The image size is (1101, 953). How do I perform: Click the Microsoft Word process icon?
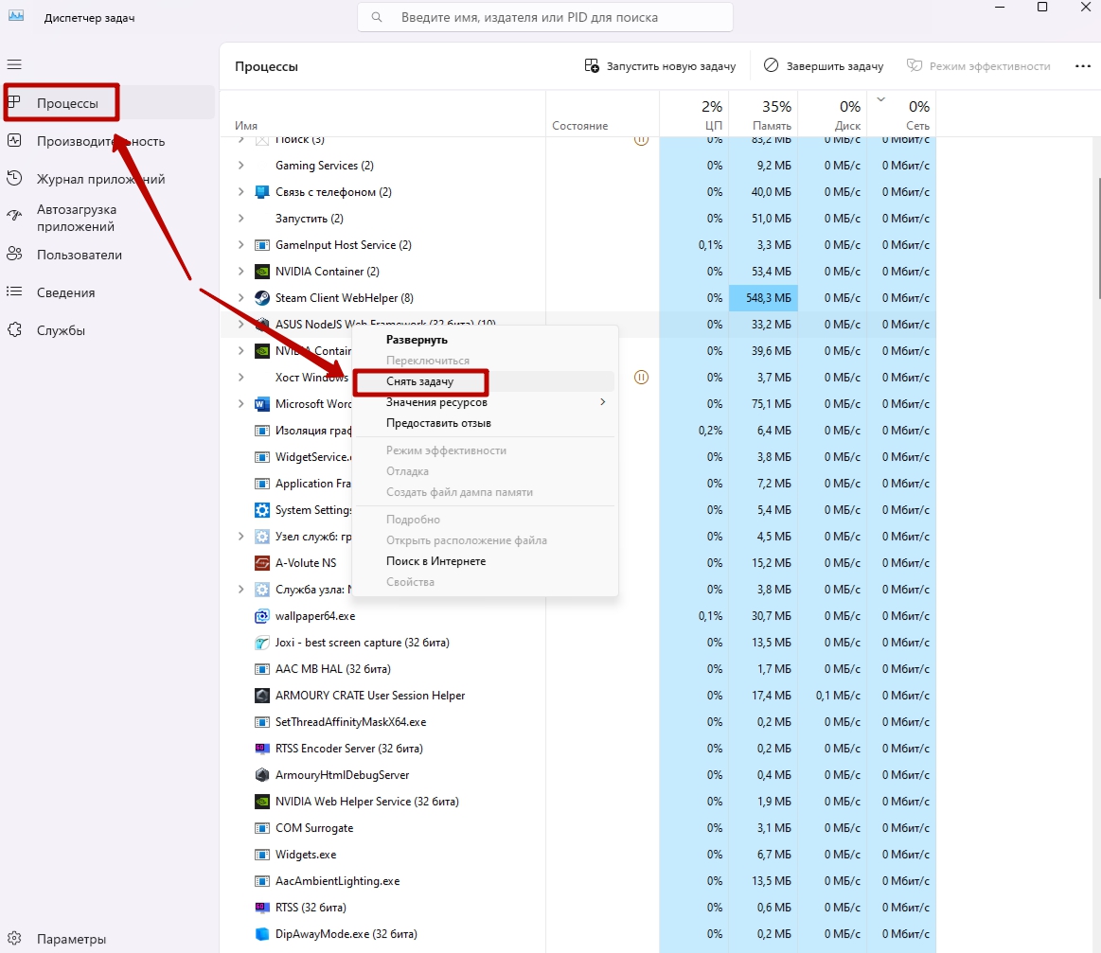click(262, 404)
